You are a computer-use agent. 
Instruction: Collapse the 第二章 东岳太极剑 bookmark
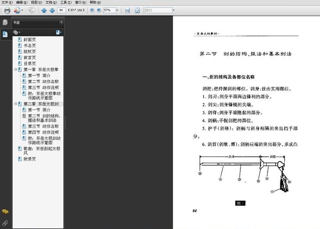pos(15,104)
